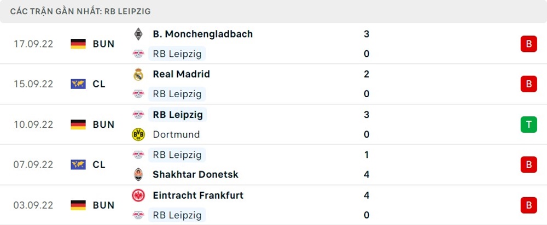This screenshot has height=225, width=547.
Task: Open the Real Madrid team link
Action: pos(181,74)
